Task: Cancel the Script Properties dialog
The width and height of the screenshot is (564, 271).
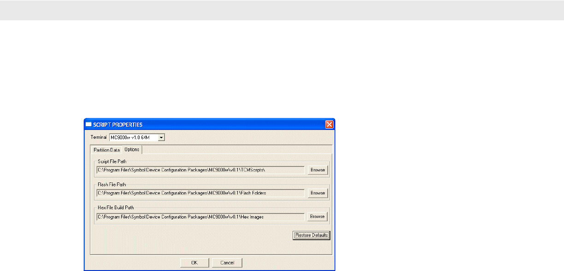Action: point(227,263)
